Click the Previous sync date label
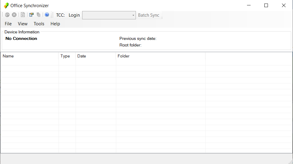The width and height of the screenshot is (293, 164). tap(138, 38)
